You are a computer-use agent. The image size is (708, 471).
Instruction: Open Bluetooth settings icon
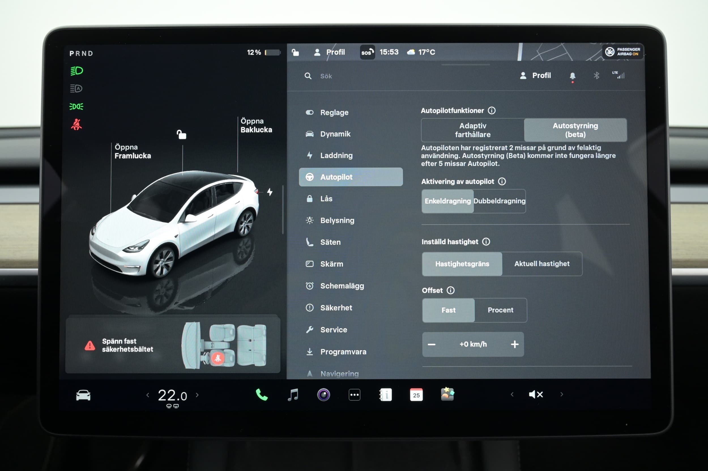pyautogui.click(x=596, y=75)
